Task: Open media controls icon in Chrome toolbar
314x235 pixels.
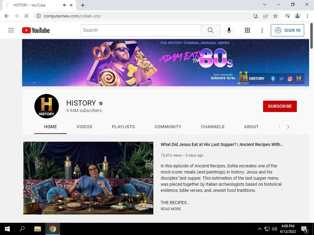Action: (287, 16)
